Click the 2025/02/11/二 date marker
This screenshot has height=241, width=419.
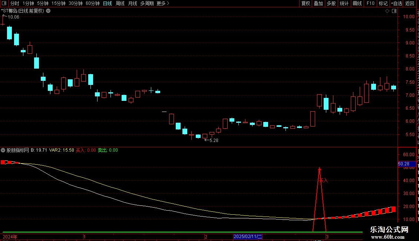pos(248,237)
